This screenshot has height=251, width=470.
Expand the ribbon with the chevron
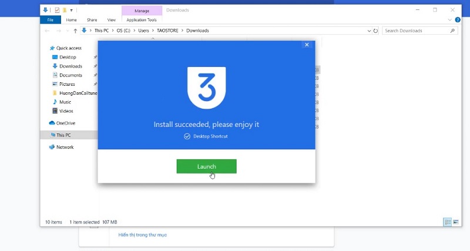[x=449, y=20]
